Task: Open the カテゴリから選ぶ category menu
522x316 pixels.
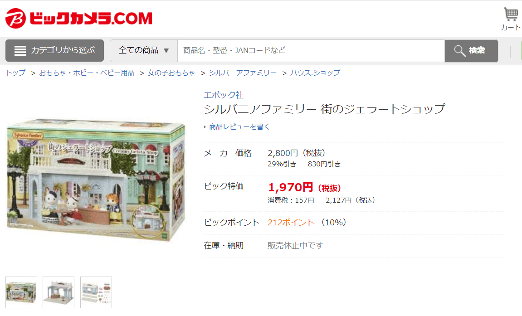Action: [x=54, y=51]
